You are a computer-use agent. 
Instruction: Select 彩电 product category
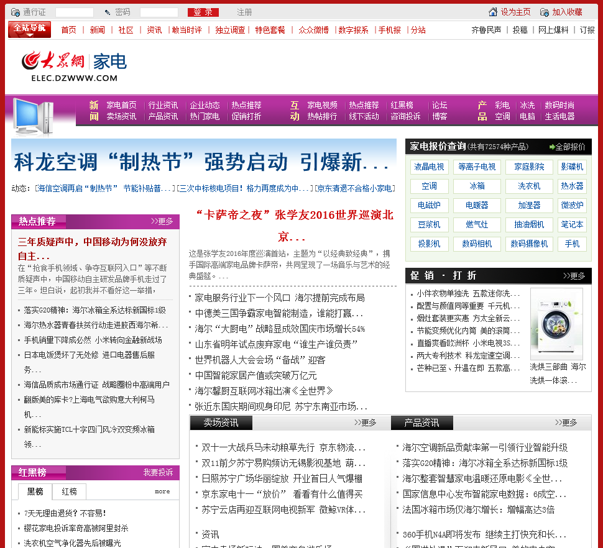[x=502, y=105]
